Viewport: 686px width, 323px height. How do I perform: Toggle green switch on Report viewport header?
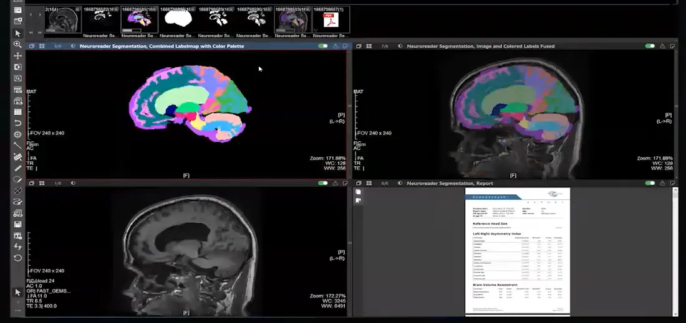650,184
